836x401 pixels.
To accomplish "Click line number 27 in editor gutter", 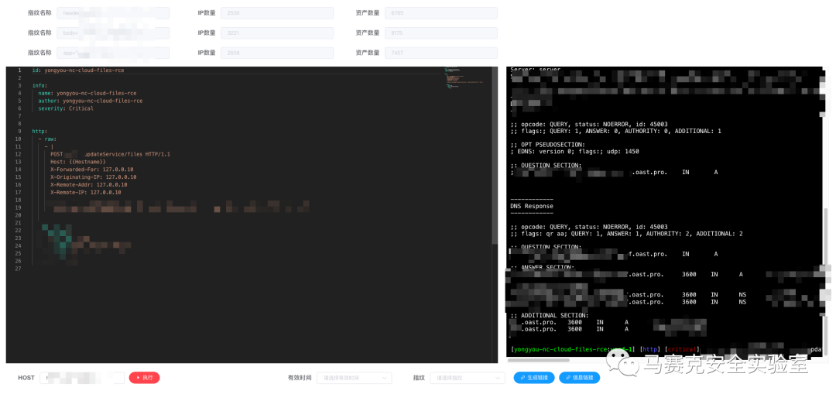I will [18, 269].
